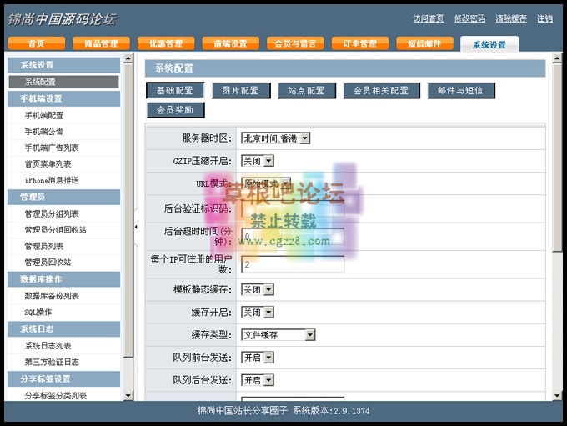Click the sidebar vertical scrollbar thumb
This screenshot has height=426, width=567.
click(128, 211)
